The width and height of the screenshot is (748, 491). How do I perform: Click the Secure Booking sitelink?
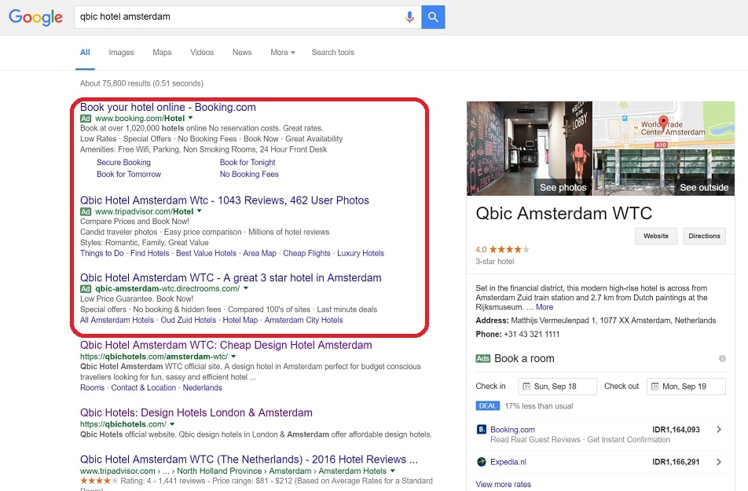point(123,163)
